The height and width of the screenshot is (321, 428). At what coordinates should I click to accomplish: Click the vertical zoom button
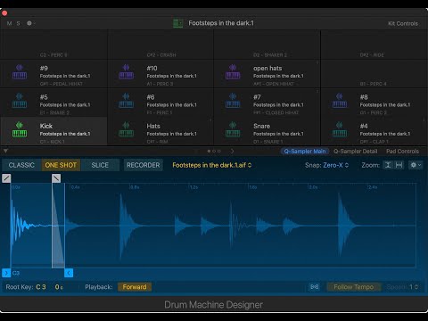388,165
